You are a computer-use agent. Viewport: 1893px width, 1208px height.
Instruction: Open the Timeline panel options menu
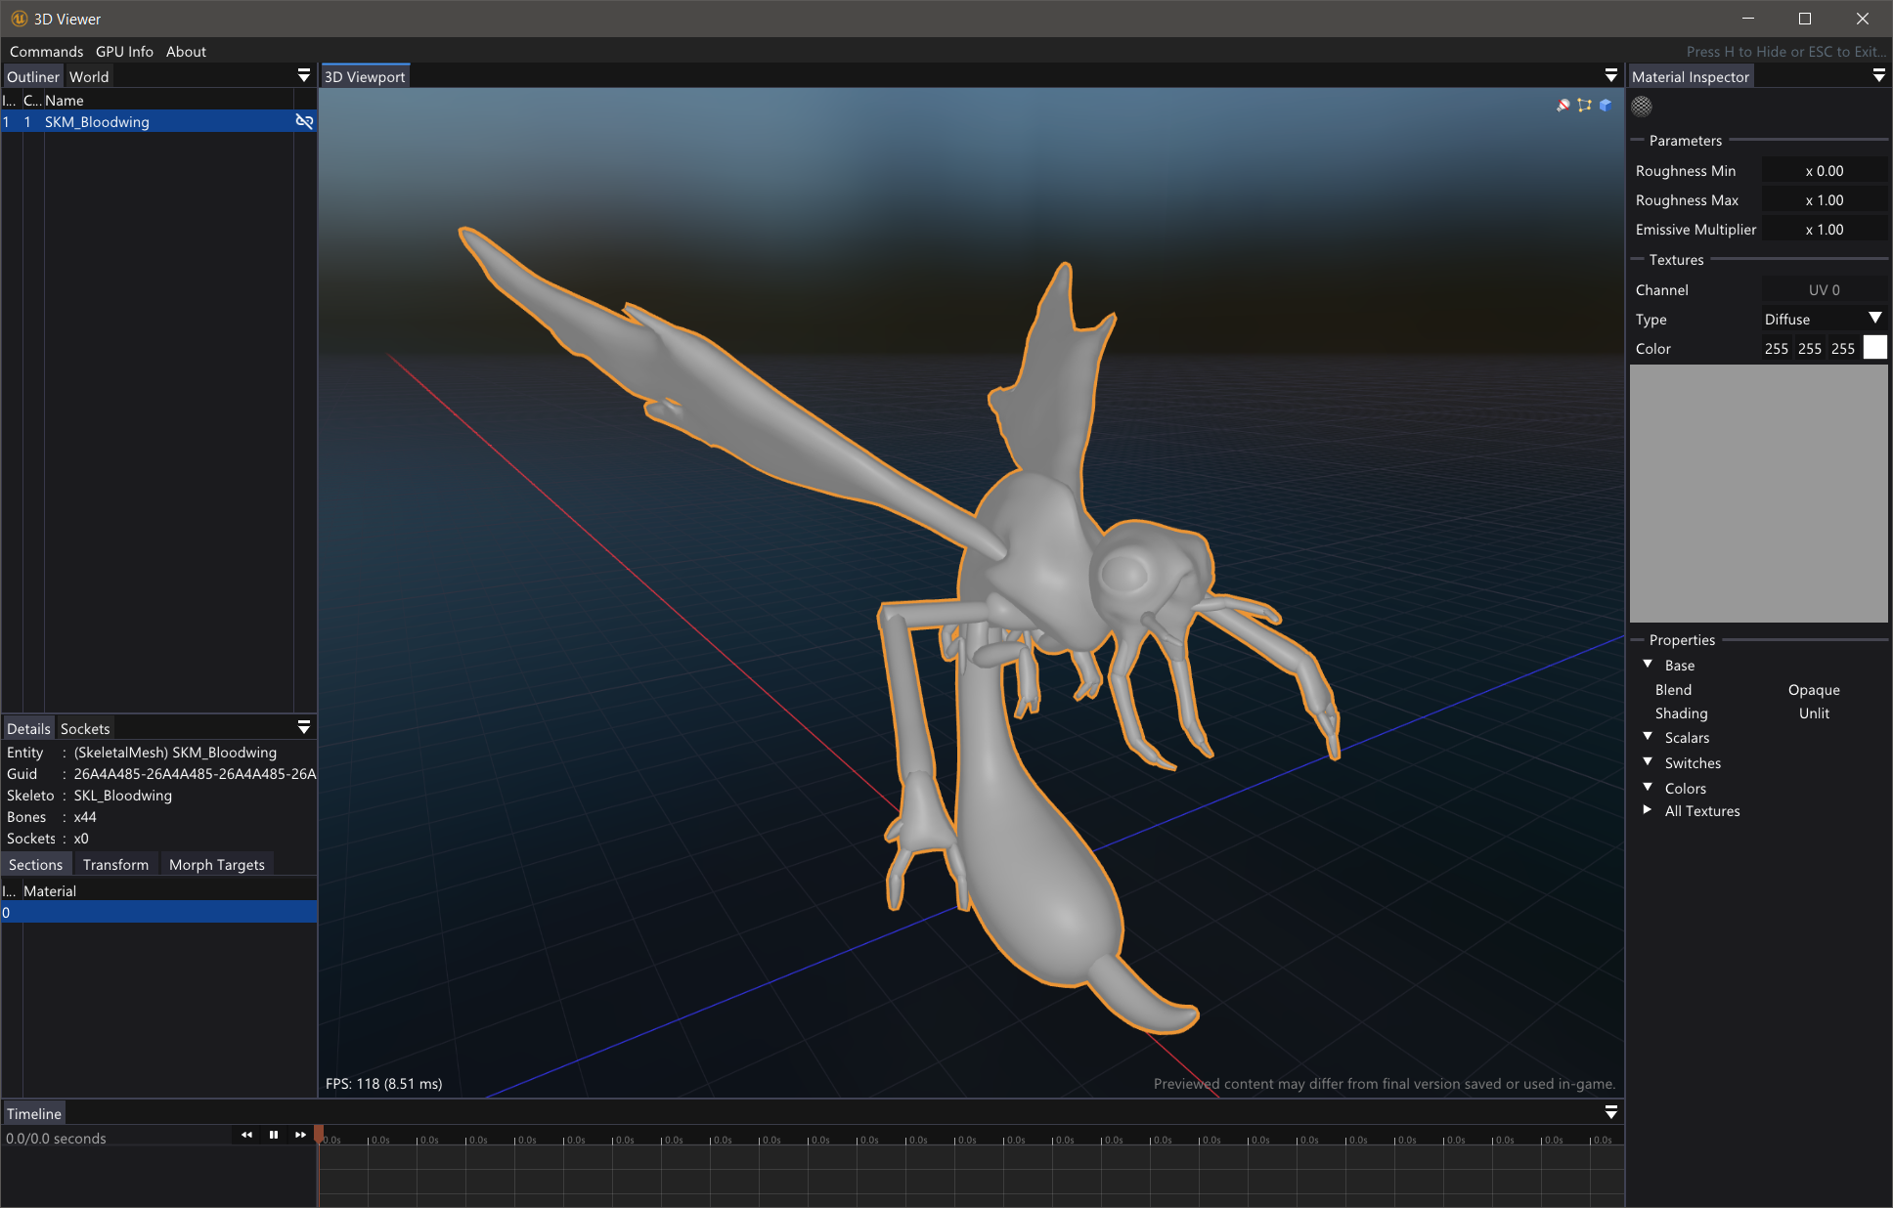[x=1610, y=1112]
